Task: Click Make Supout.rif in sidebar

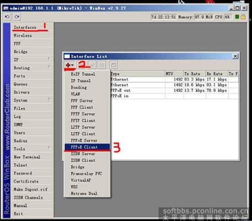Action: coord(30,189)
